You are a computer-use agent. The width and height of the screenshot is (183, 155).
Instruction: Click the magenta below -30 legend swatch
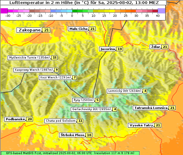4,11
